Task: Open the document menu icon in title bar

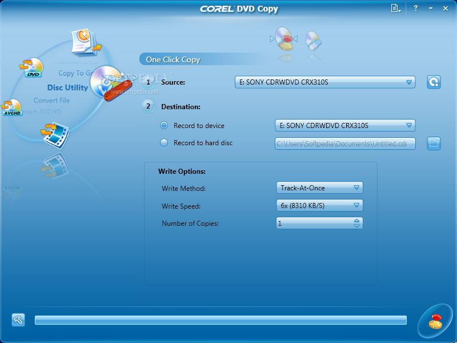Action: [395, 8]
